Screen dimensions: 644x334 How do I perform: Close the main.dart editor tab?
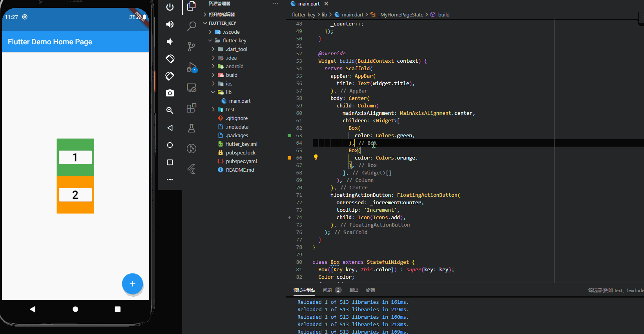[326, 4]
